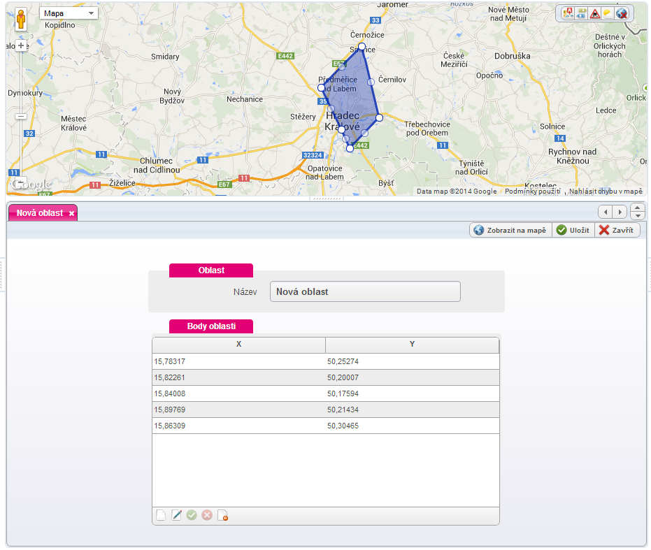The image size is (651, 550).
Task: Click the Zobrazit na mapě button
Action: pos(510,230)
